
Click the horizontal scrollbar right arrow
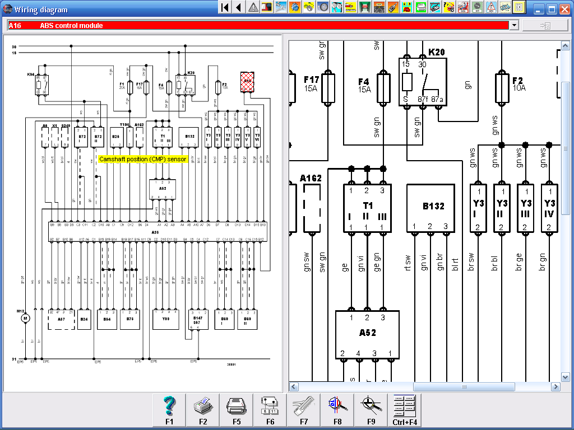tap(556, 386)
